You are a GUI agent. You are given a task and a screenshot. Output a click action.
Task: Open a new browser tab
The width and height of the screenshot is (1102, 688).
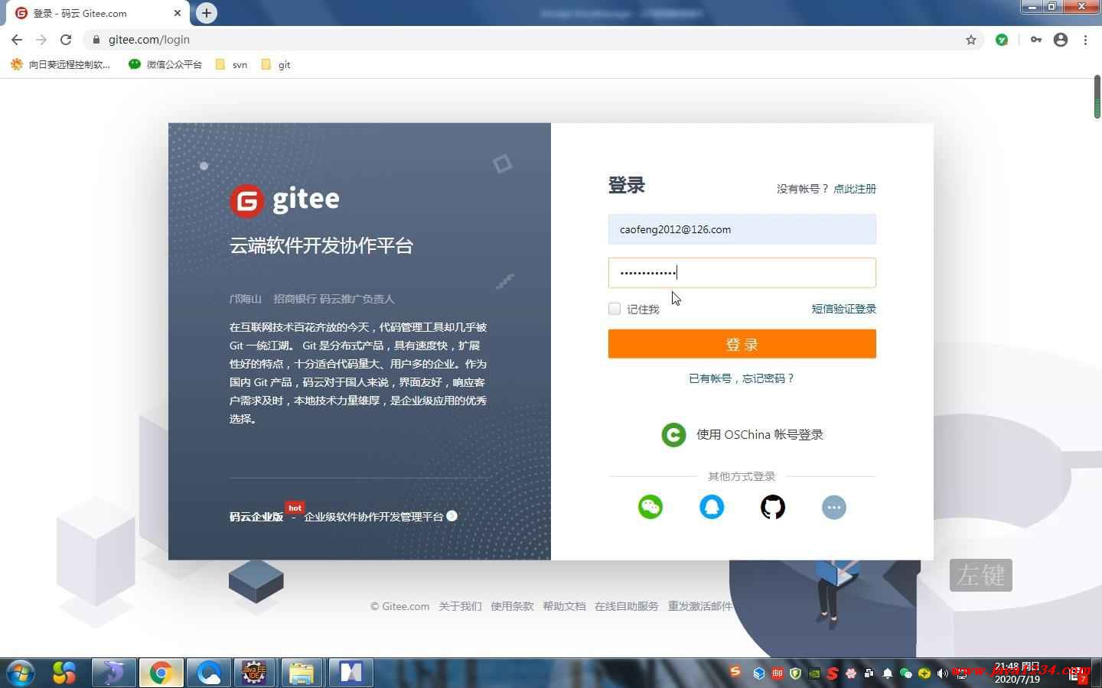pos(207,13)
